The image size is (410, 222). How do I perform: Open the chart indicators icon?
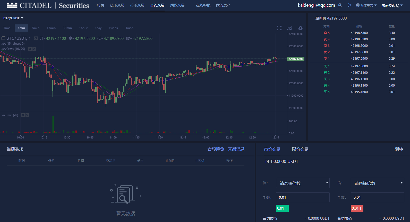coord(289,28)
